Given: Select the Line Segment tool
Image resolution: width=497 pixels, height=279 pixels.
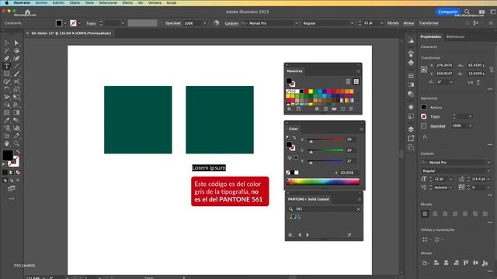Looking at the screenshot, I should (16, 66).
